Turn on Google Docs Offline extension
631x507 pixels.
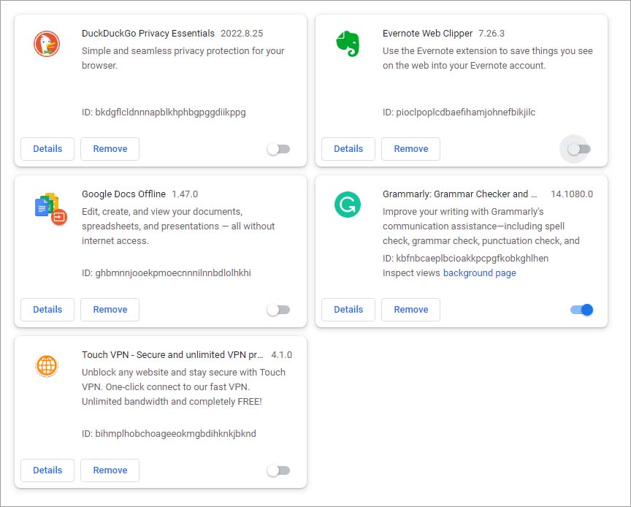[278, 310]
